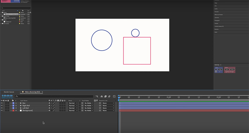Hide the Background layer in timeline

coord(2,110)
